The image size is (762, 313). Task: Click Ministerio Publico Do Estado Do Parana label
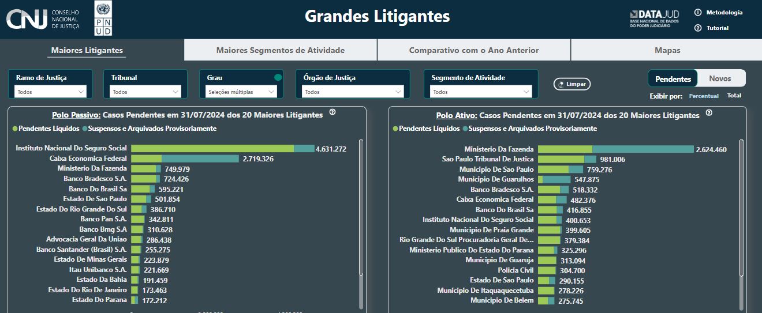472,250
